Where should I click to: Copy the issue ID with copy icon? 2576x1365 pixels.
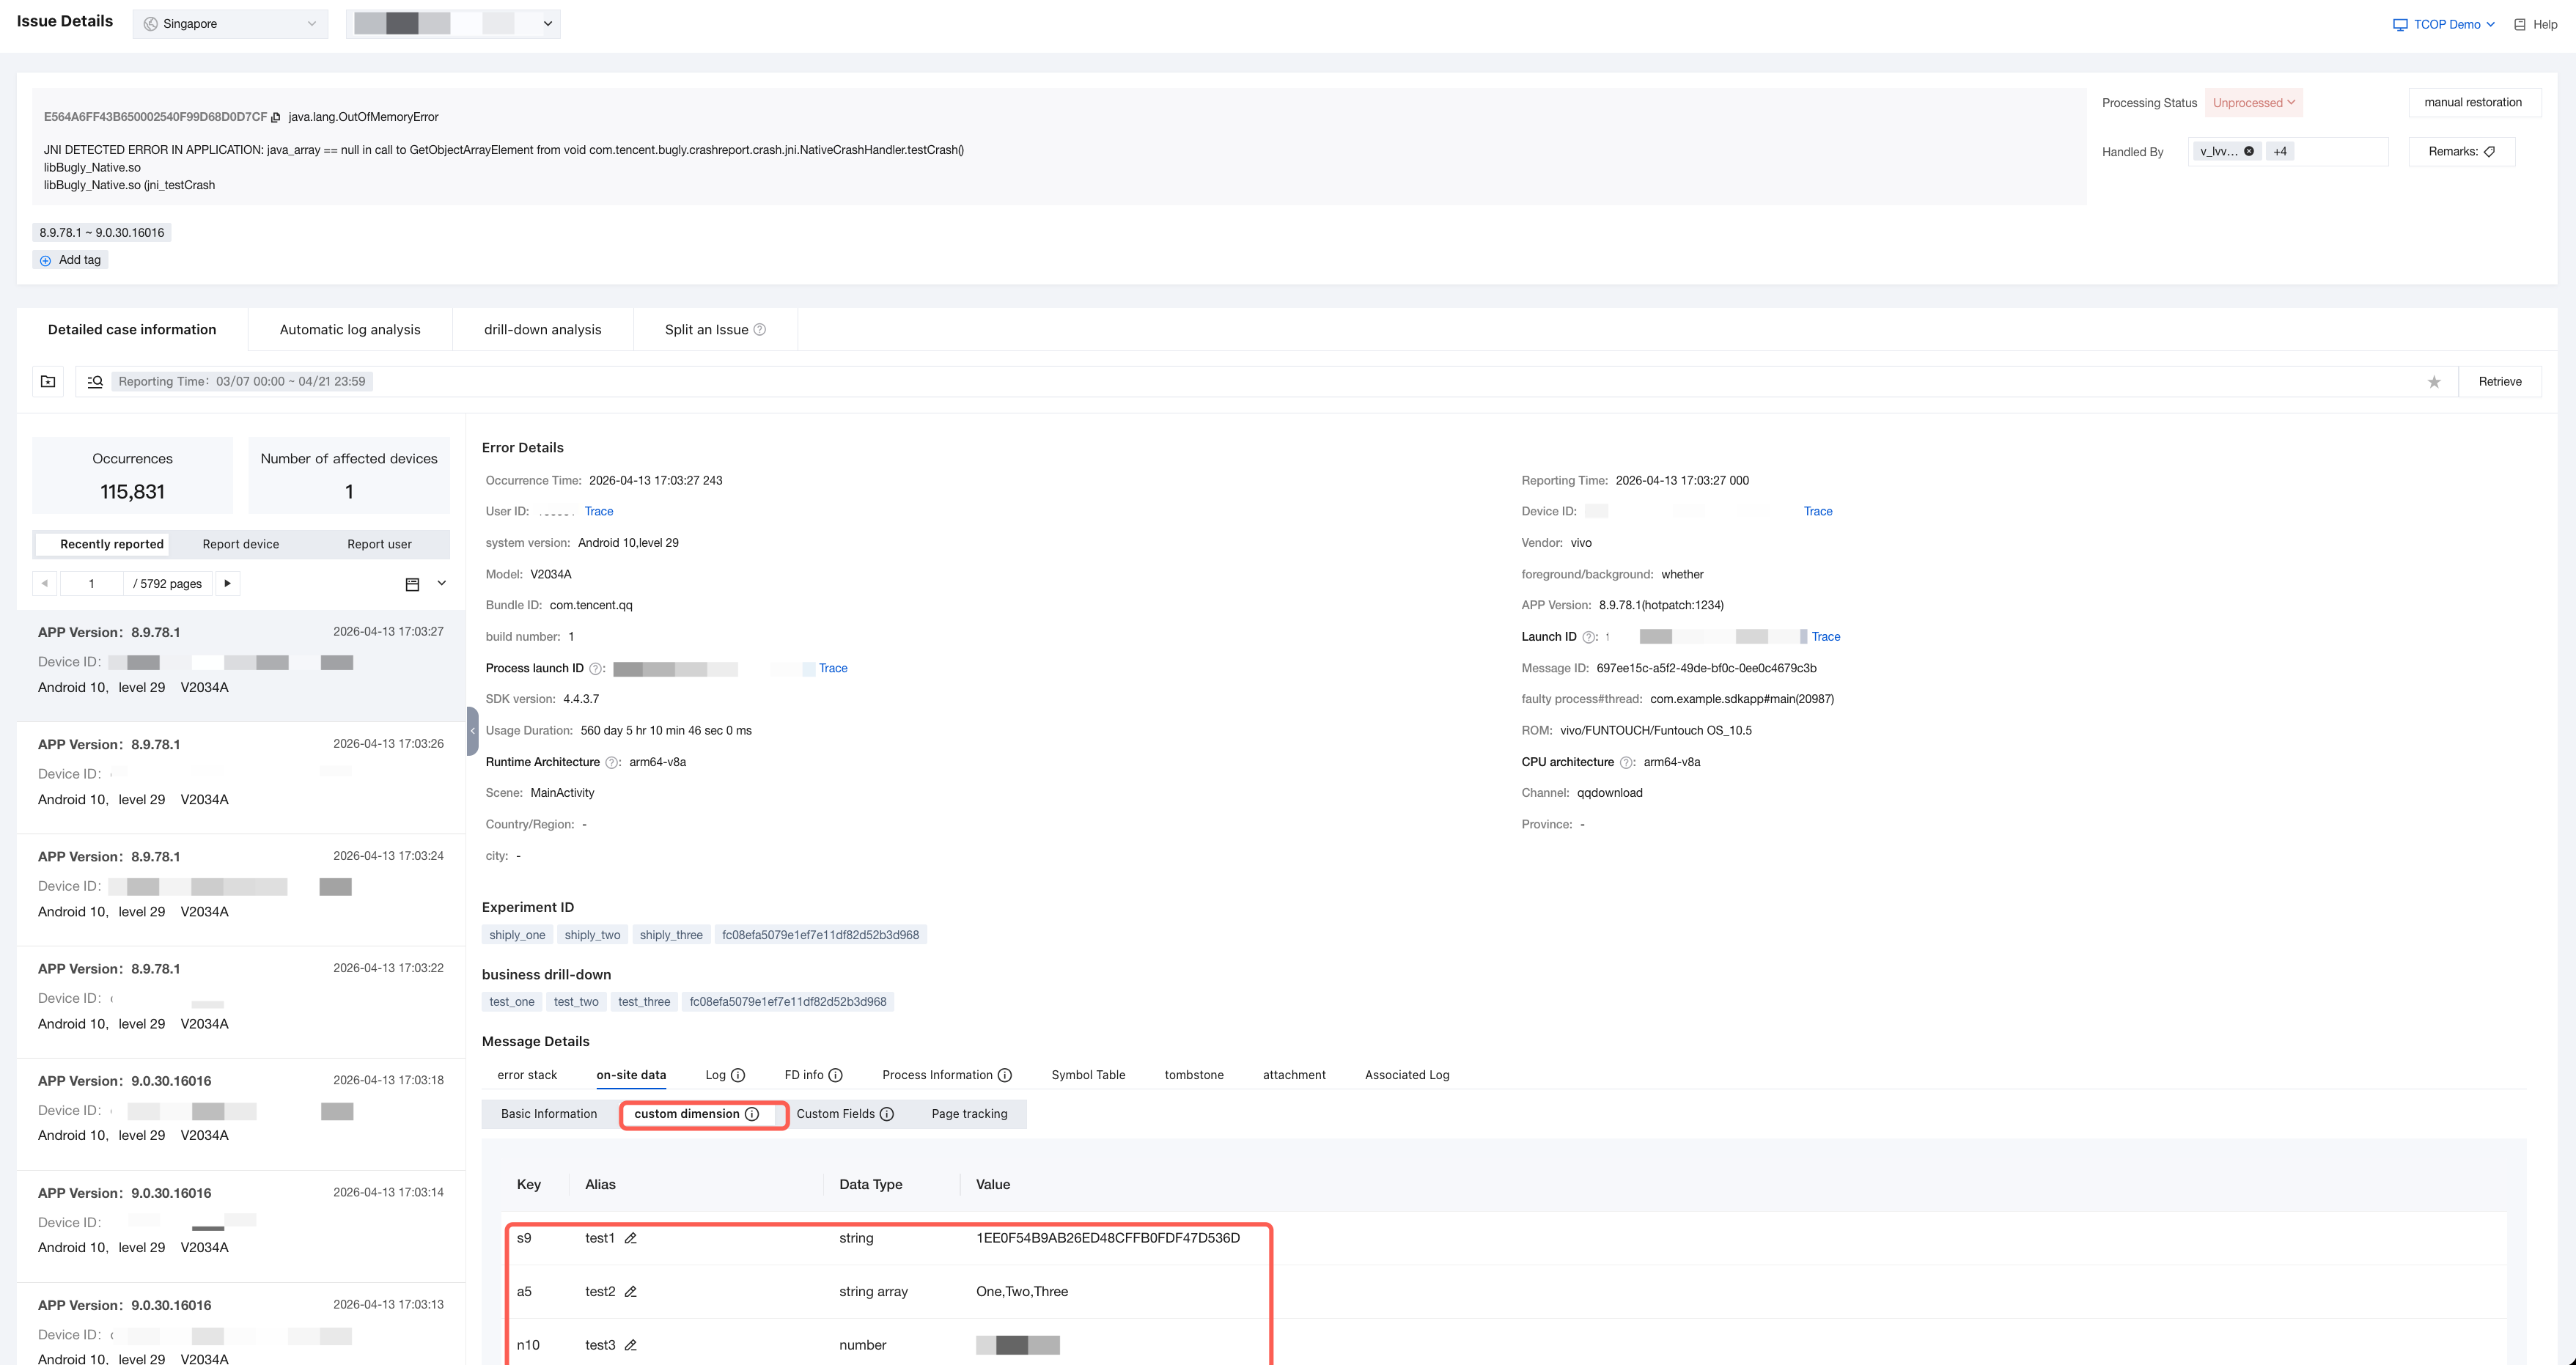point(276,118)
